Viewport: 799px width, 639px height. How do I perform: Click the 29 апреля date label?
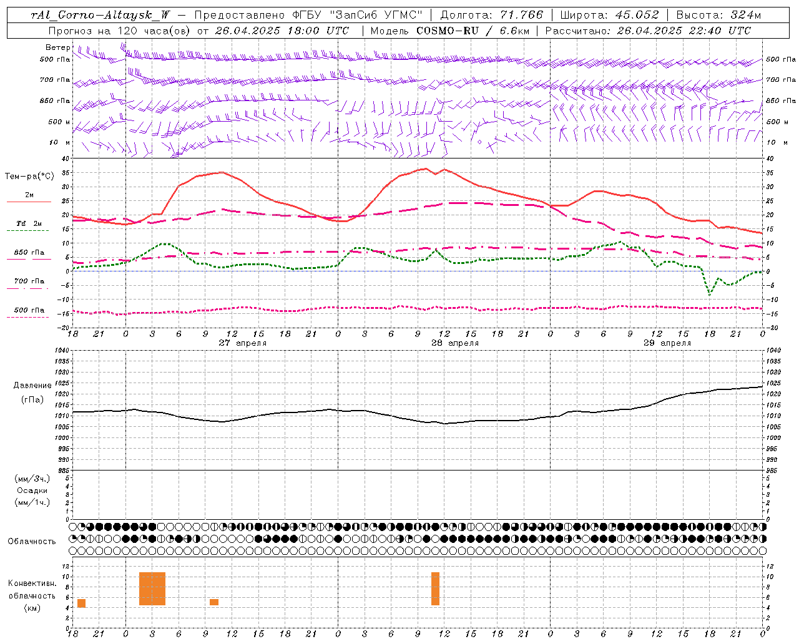pyautogui.click(x=667, y=343)
